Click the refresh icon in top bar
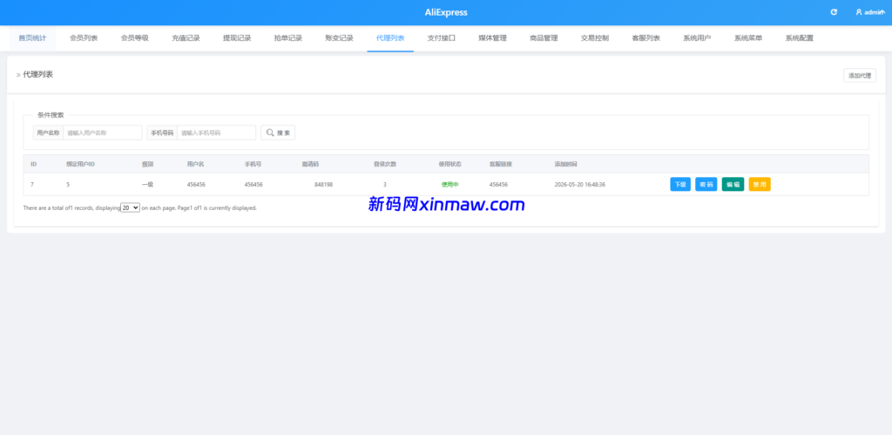This screenshot has width=892, height=435. pos(834,12)
